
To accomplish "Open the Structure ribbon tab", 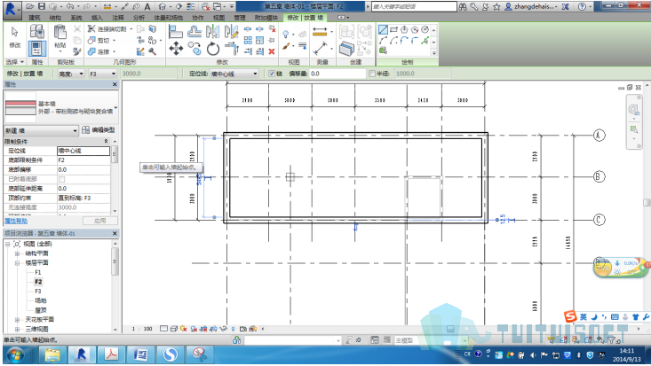I will (55, 18).
